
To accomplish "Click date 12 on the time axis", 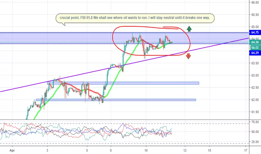I will 185,151.
